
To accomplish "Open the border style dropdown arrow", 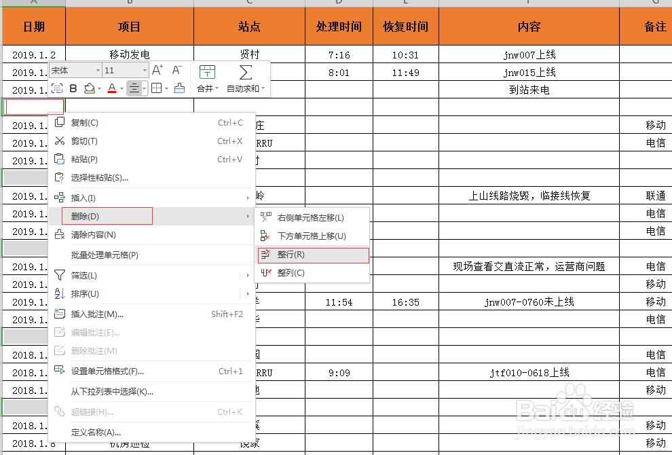I will (x=165, y=88).
